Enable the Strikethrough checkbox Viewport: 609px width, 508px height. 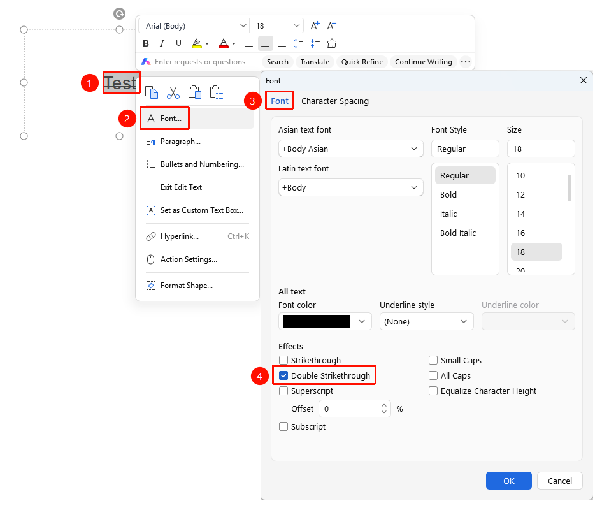(x=283, y=360)
